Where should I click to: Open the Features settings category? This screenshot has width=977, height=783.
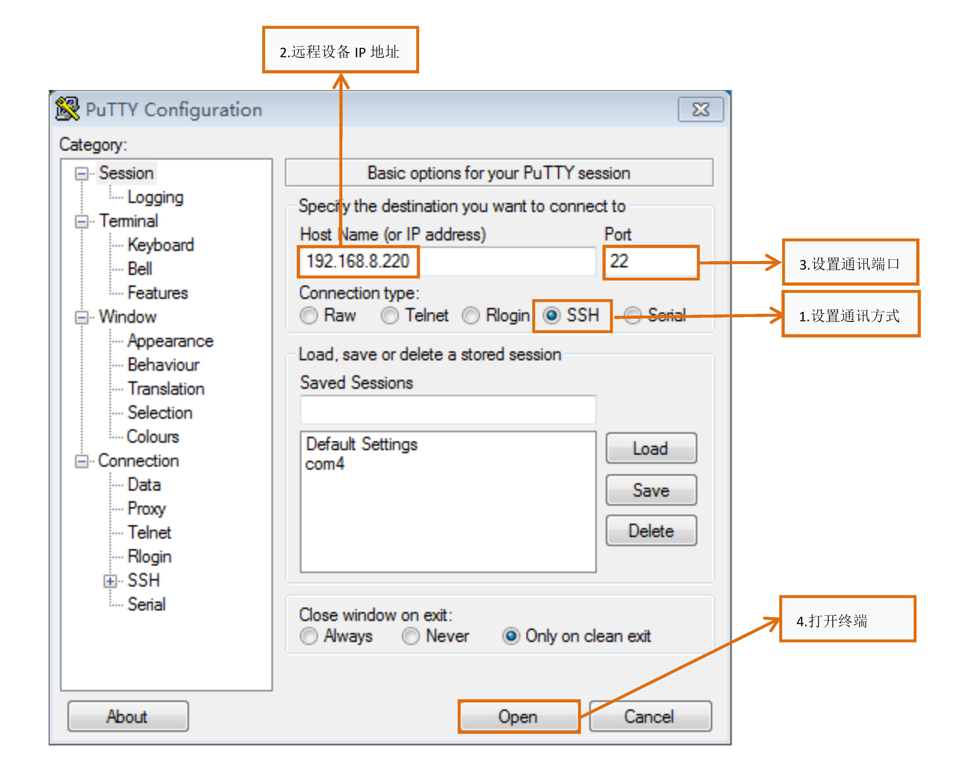pos(157,293)
